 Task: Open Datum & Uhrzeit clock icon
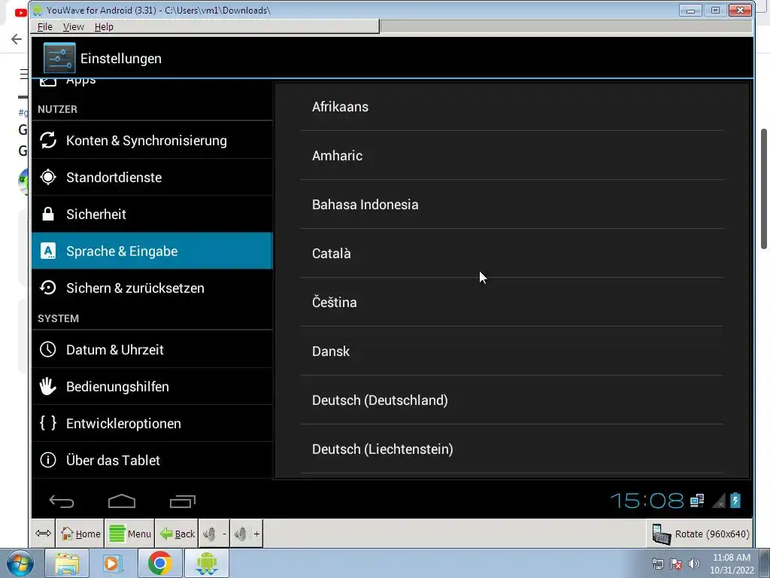click(48, 349)
